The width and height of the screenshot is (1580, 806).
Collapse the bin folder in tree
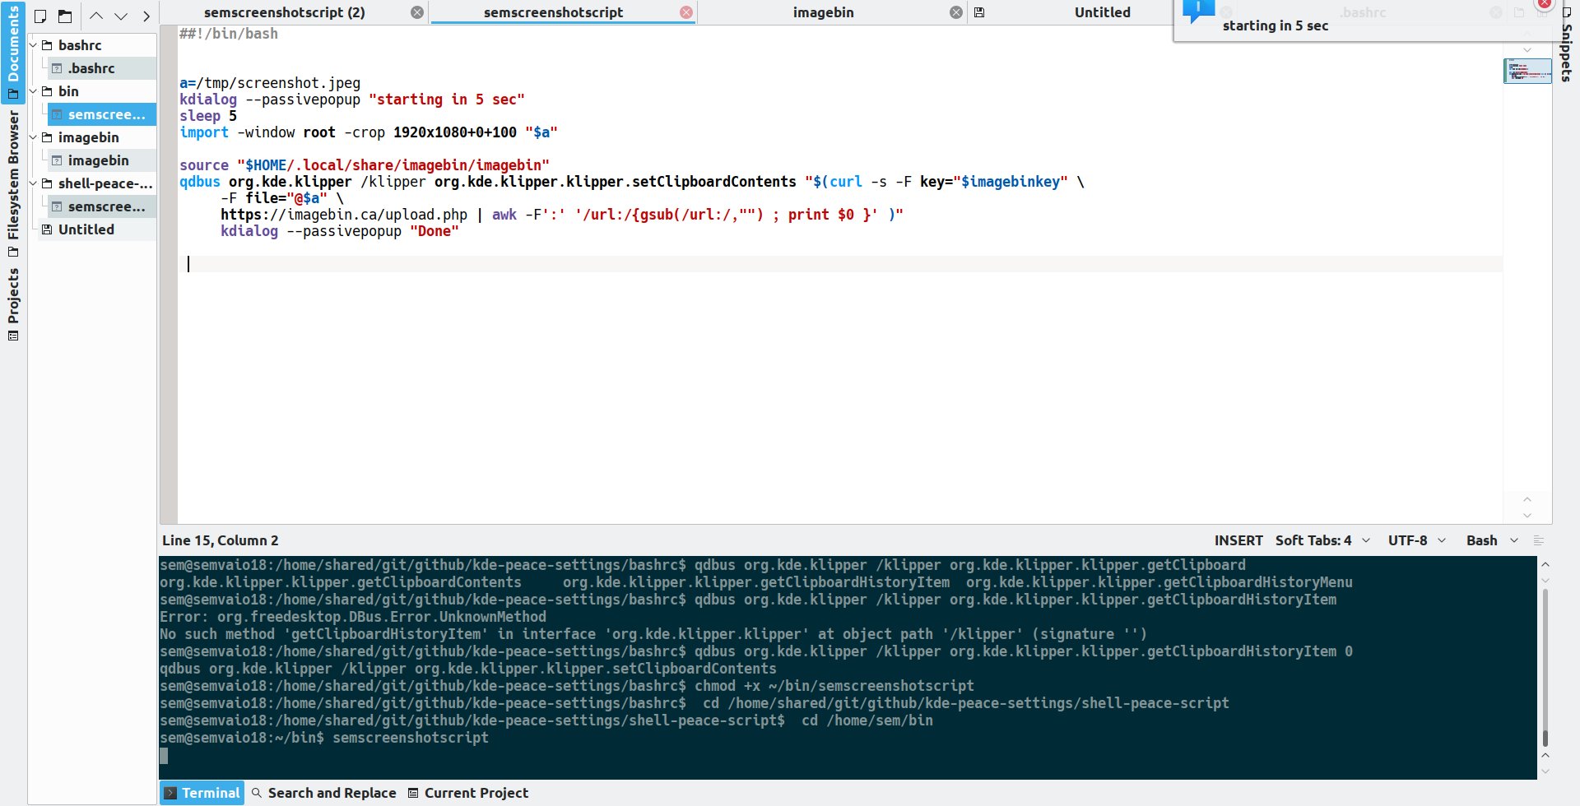click(34, 91)
